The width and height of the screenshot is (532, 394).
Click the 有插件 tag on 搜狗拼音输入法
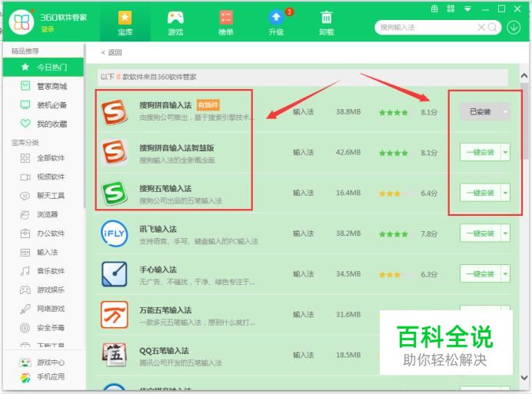pyautogui.click(x=208, y=104)
